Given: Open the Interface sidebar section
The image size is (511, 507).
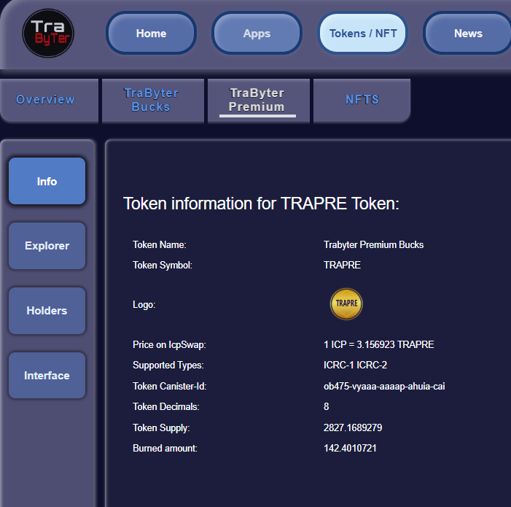Looking at the screenshot, I should click(x=47, y=376).
